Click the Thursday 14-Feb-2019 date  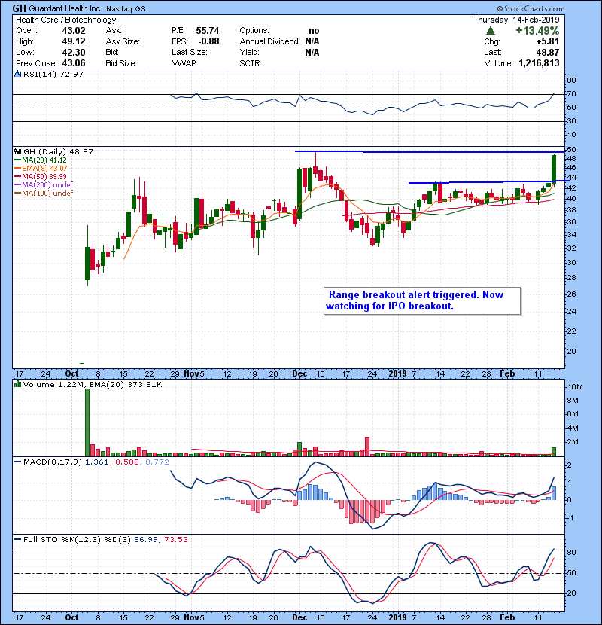click(x=516, y=20)
